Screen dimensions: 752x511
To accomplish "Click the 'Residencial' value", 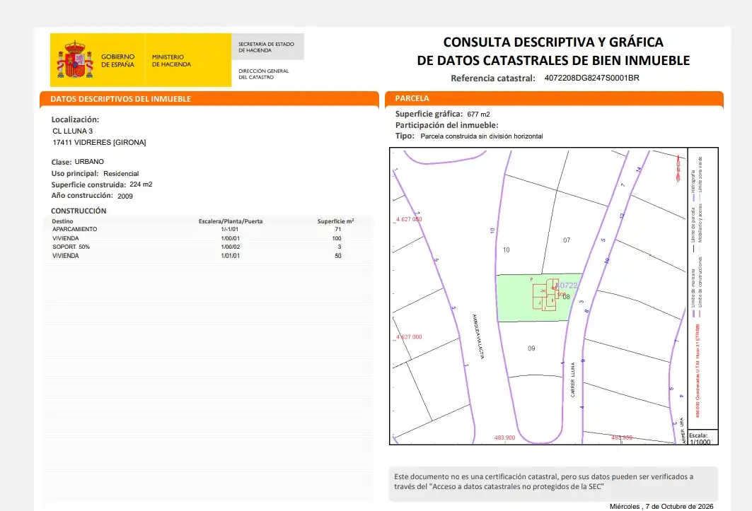I will [x=121, y=174].
